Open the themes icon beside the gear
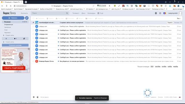 156,13
